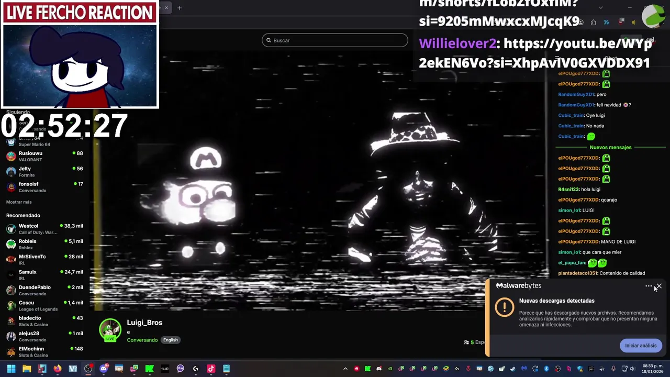Open Rusiouwu channel in sidebar

tap(44, 156)
